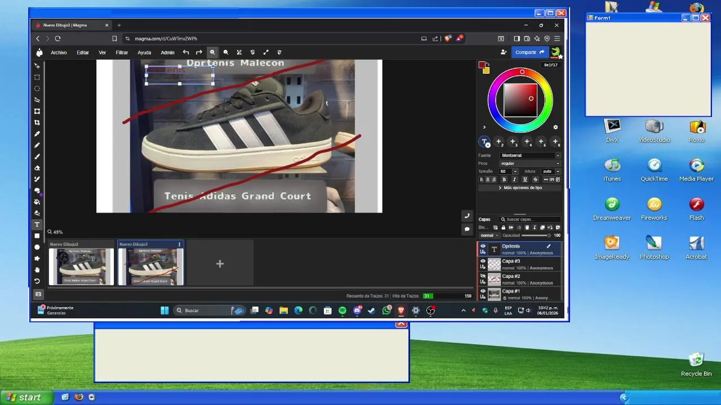Expand the color panel side chevron
This screenshot has height=405, width=721.
click(x=484, y=127)
